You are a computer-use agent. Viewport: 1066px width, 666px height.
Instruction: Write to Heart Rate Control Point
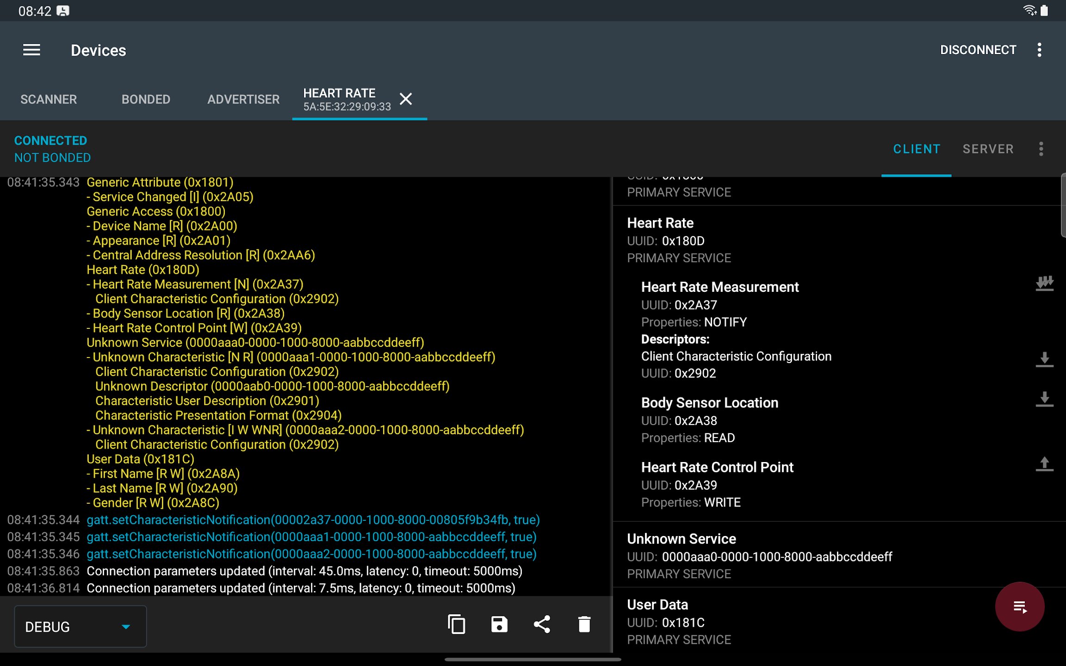coord(1044,464)
